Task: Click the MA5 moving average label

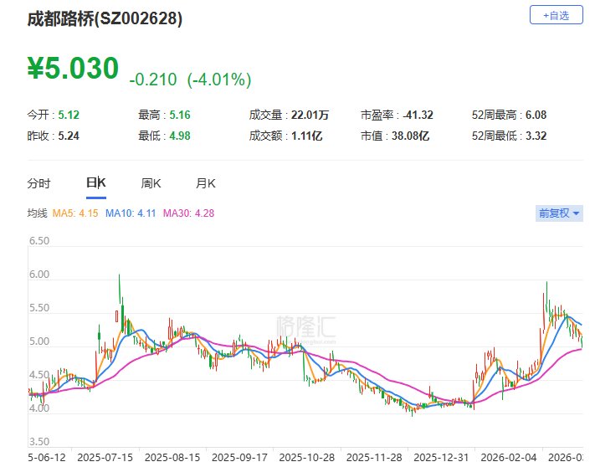Action: (76, 213)
